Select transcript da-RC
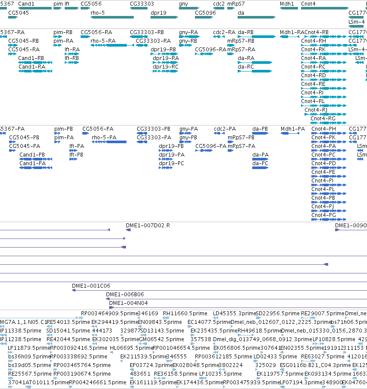Viewport: 367px width, 389px height. (246, 66)
